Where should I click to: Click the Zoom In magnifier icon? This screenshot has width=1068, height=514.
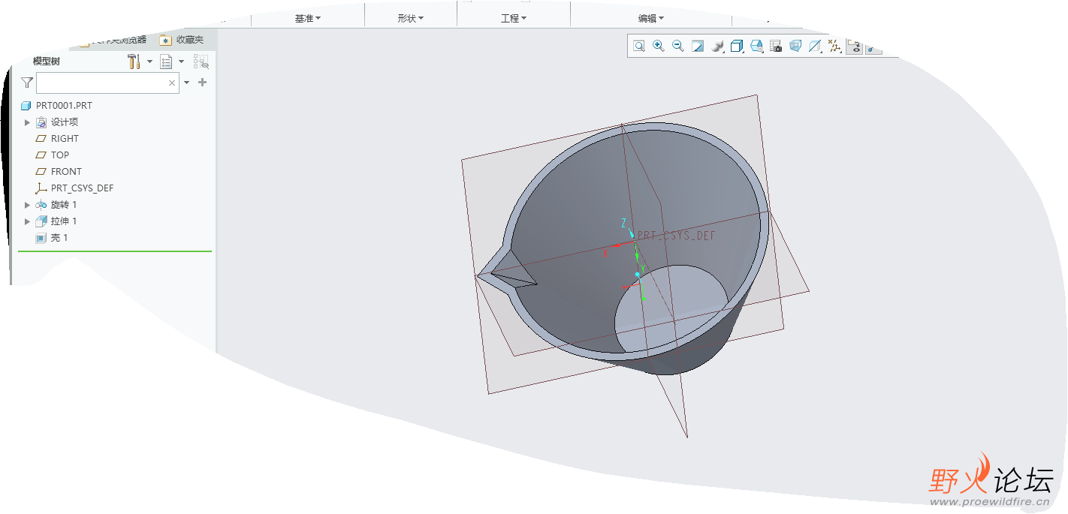(659, 47)
